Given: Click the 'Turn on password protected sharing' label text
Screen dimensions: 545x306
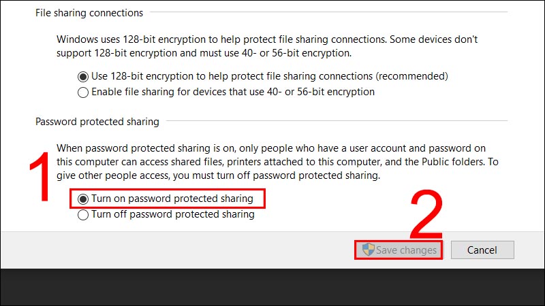Looking at the screenshot, I should point(172,199).
